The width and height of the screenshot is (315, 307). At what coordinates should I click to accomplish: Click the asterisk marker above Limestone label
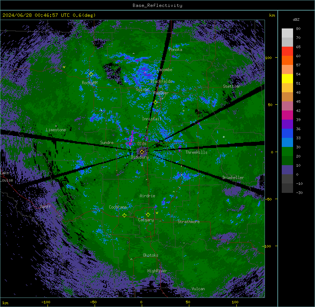56,126
